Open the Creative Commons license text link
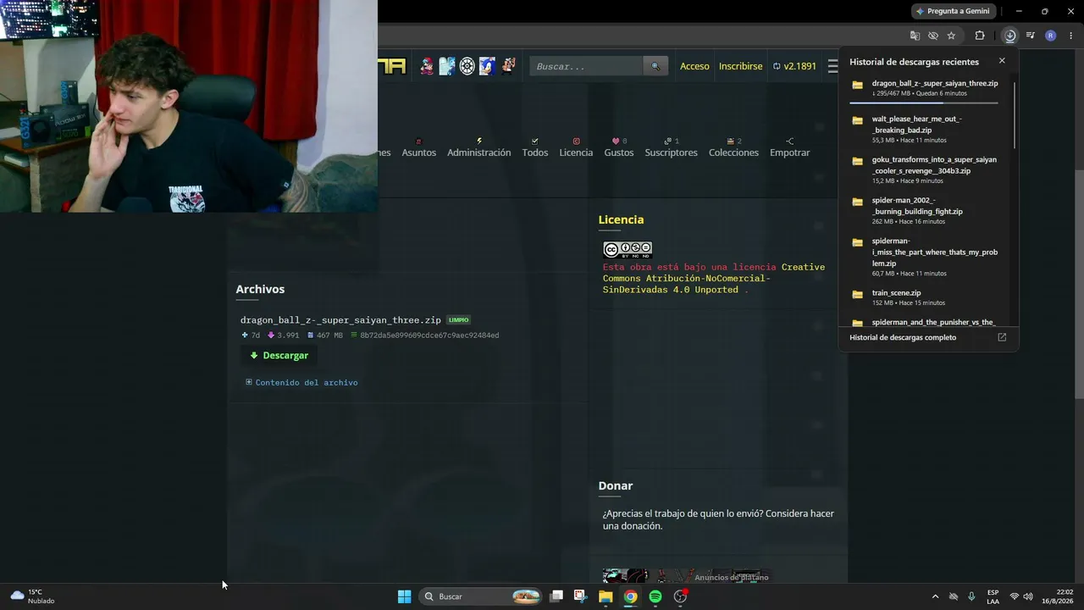The height and width of the screenshot is (610, 1084). (x=714, y=278)
